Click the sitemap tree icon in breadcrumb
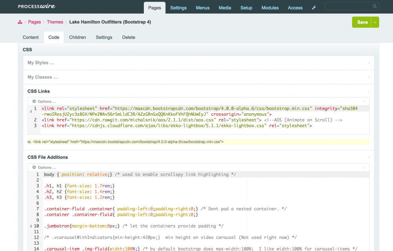The image size is (393, 251). point(20,22)
